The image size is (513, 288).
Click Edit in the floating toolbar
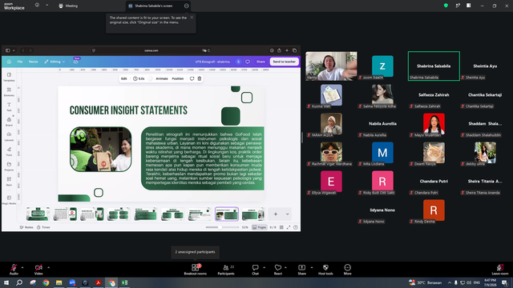click(124, 78)
